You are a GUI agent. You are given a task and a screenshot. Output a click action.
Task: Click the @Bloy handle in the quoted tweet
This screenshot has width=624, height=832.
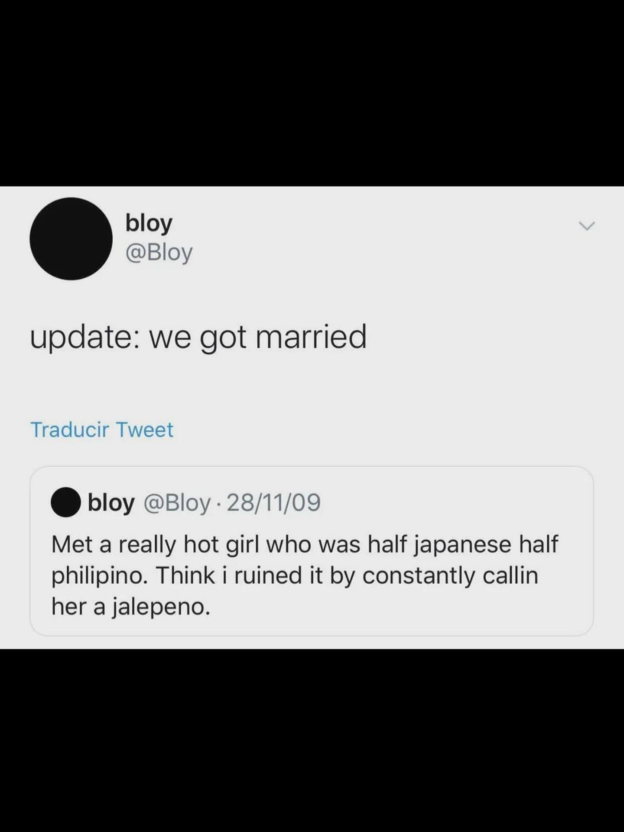tap(176, 503)
